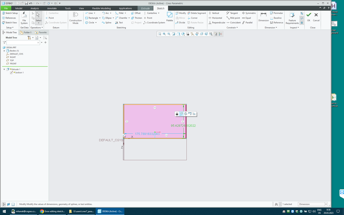344x215 pixels.
Task: Open the Analysis ribbon tab
Action: pos(35,8)
